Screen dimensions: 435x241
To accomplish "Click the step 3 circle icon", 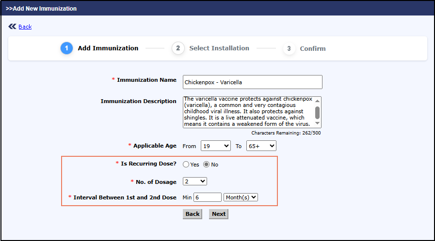I will [289, 48].
